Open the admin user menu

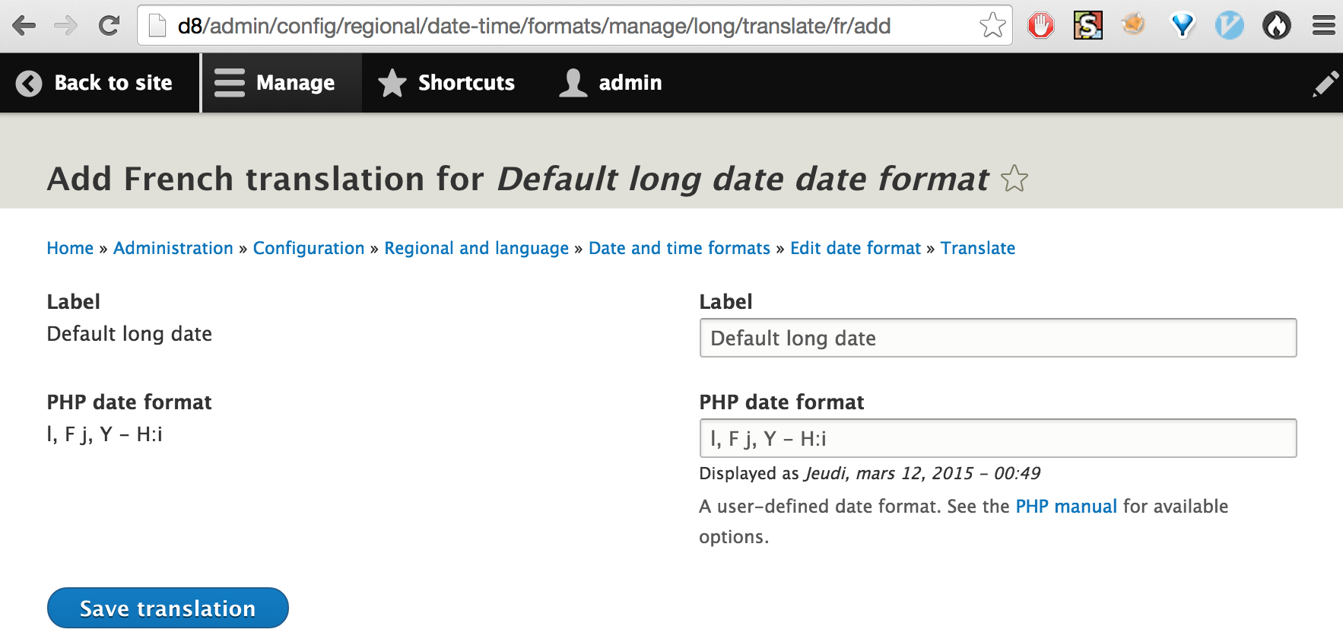click(611, 83)
